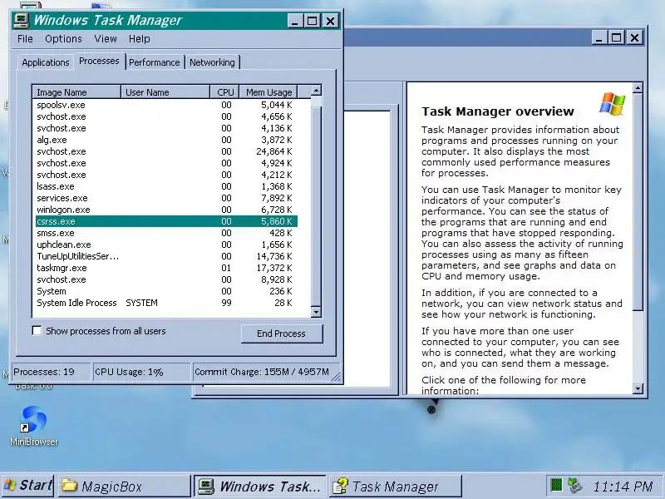Sort by User Name column header
The height and width of the screenshot is (499, 665).
[x=165, y=92]
